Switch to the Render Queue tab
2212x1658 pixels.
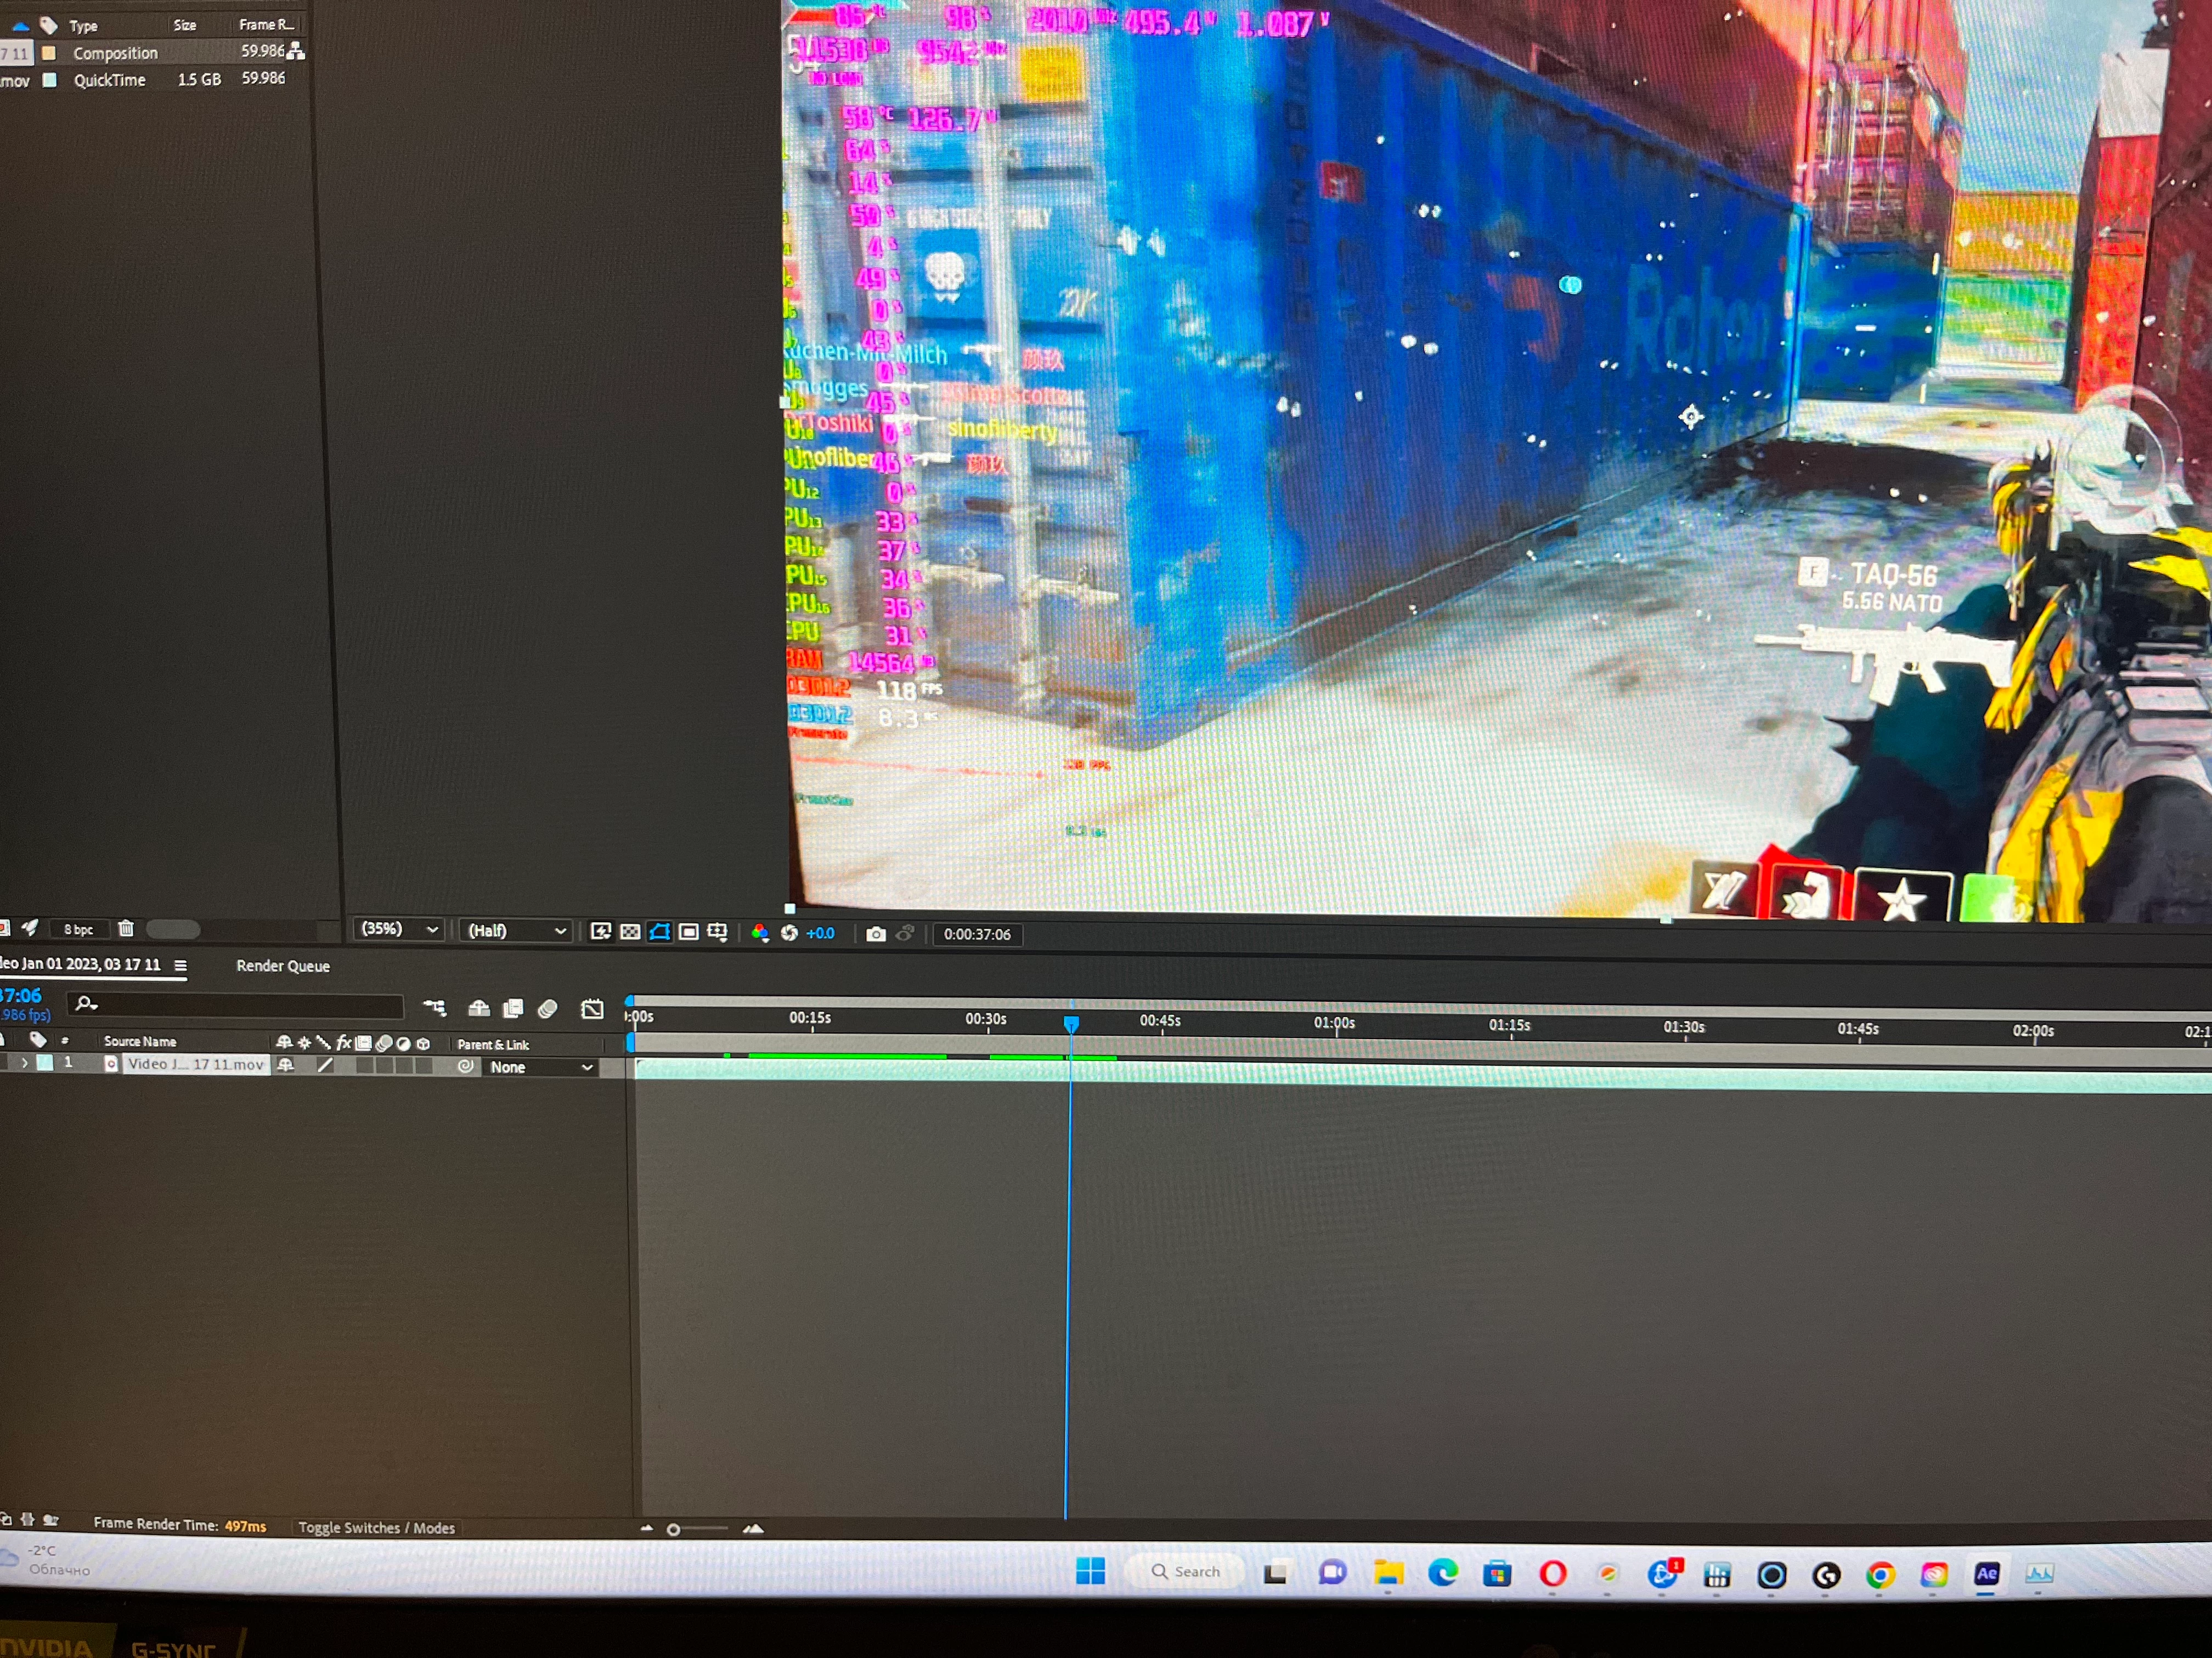click(283, 966)
